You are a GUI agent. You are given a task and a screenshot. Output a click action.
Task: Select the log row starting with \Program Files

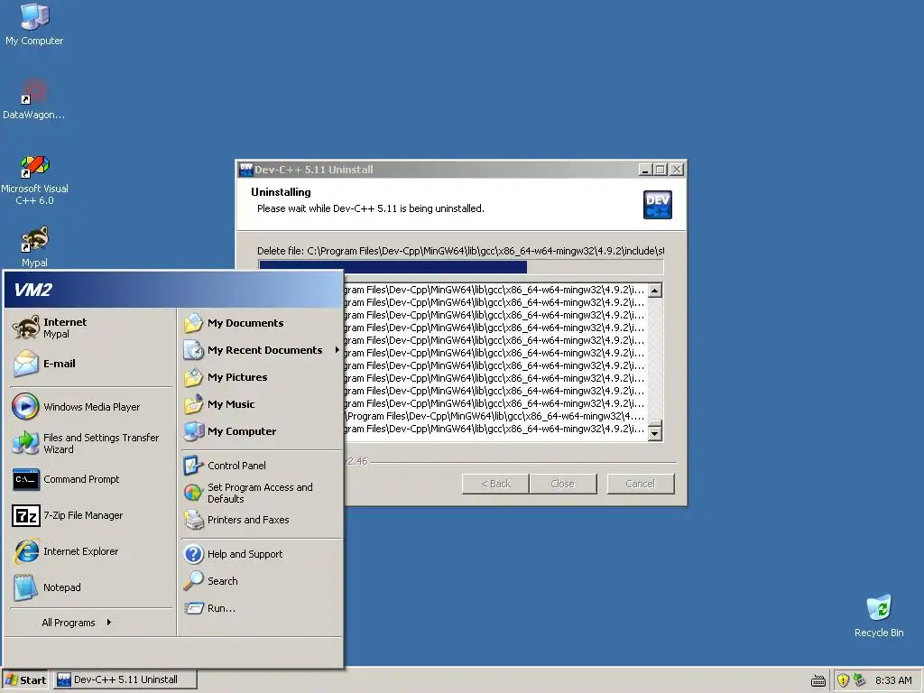495,416
